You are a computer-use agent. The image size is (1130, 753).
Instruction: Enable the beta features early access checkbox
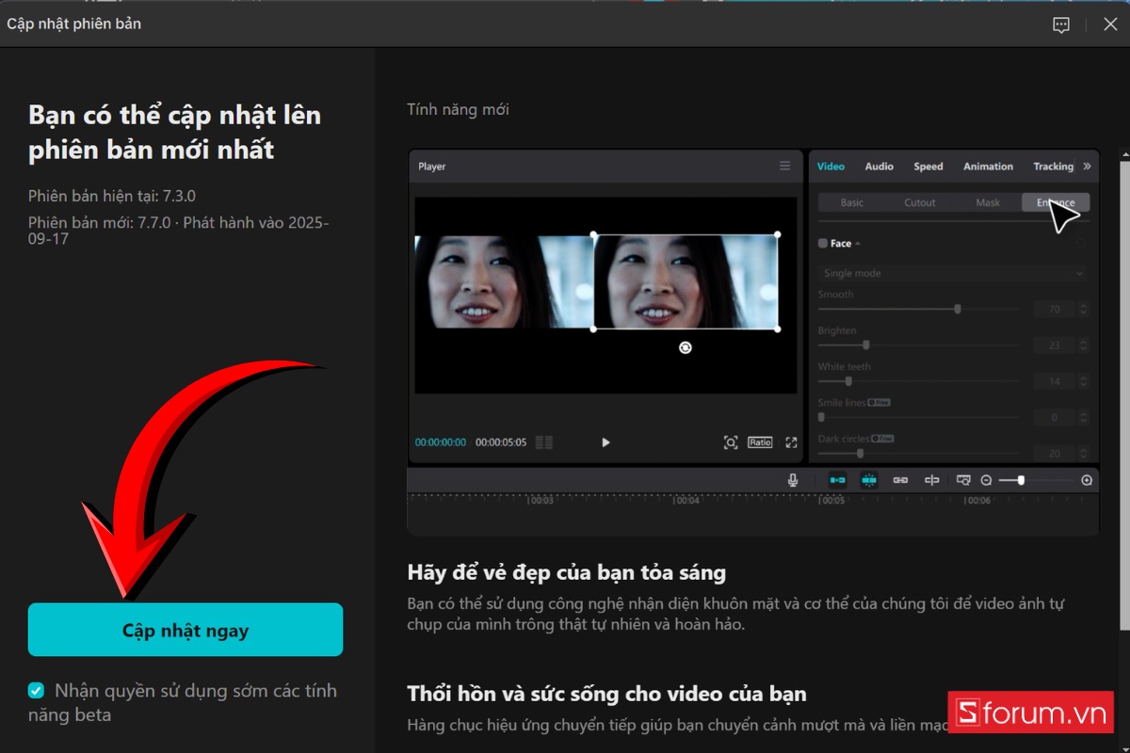(36, 690)
